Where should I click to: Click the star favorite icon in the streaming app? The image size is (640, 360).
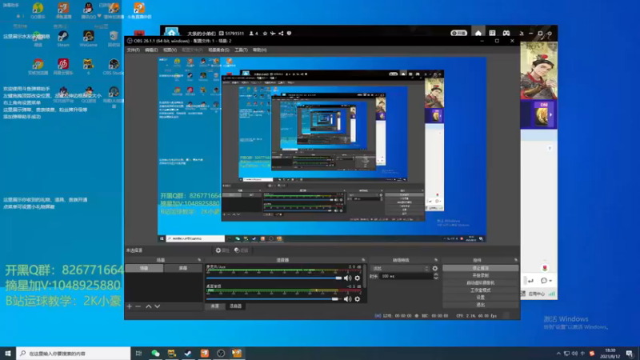[x=265, y=34]
